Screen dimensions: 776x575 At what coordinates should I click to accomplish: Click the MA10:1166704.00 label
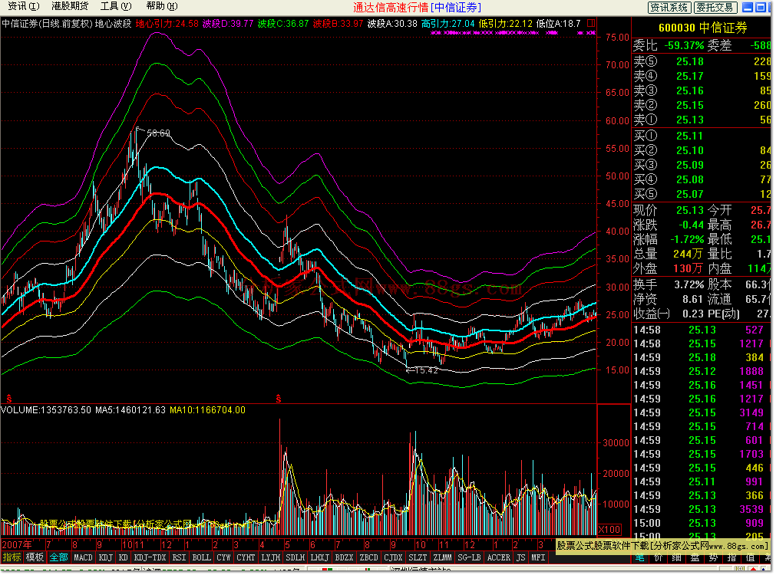(207, 410)
